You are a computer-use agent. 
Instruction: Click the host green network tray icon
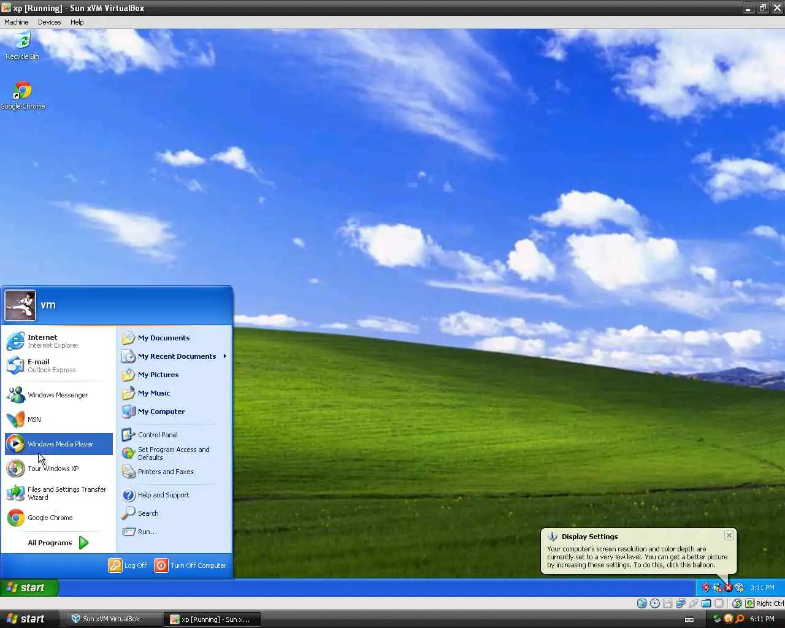pyautogui.click(x=716, y=619)
